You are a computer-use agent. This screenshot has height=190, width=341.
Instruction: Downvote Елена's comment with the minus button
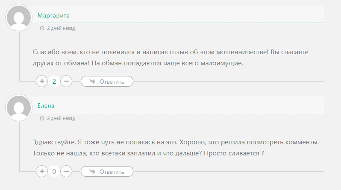(x=66, y=172)
